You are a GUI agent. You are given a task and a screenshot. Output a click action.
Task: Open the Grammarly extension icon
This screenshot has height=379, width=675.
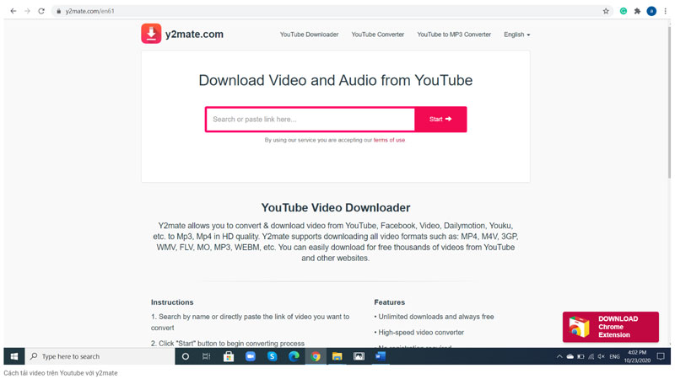pos(623,11)
